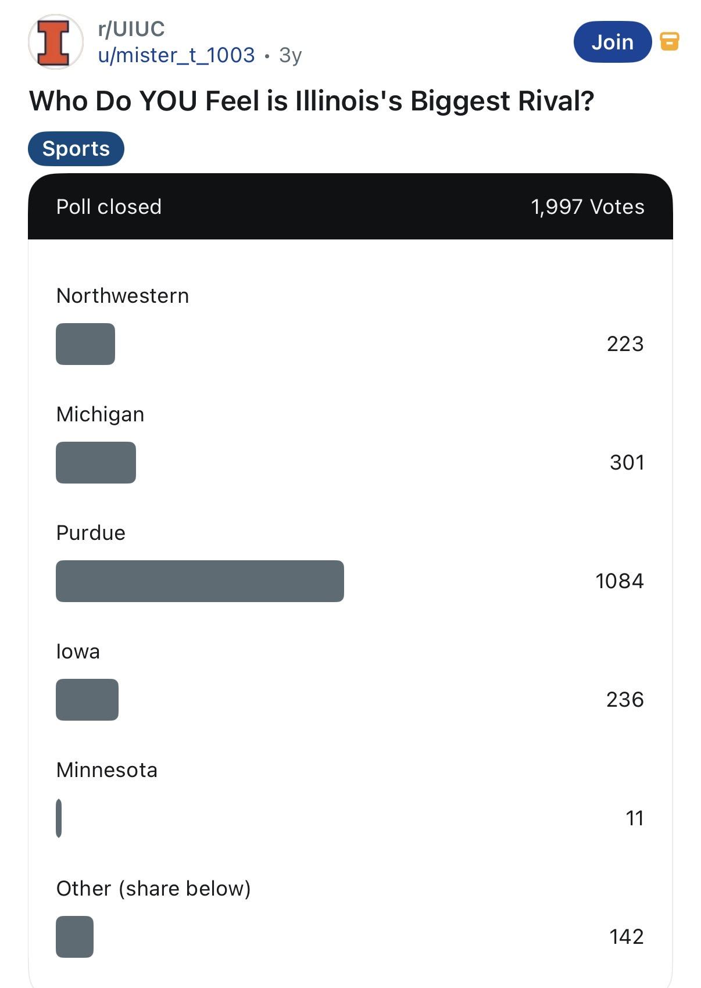
Task: Click the post title about Illinois's biggest rival
Action: coord(312,101)
